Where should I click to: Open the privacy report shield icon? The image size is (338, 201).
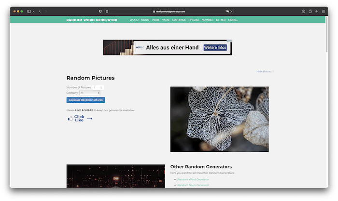[x=100, y=11]
